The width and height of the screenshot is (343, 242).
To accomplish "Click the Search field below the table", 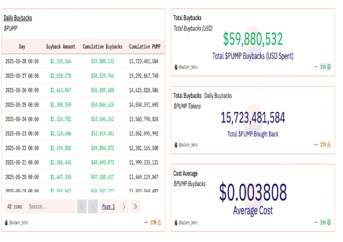I will (x=50, y=207).
